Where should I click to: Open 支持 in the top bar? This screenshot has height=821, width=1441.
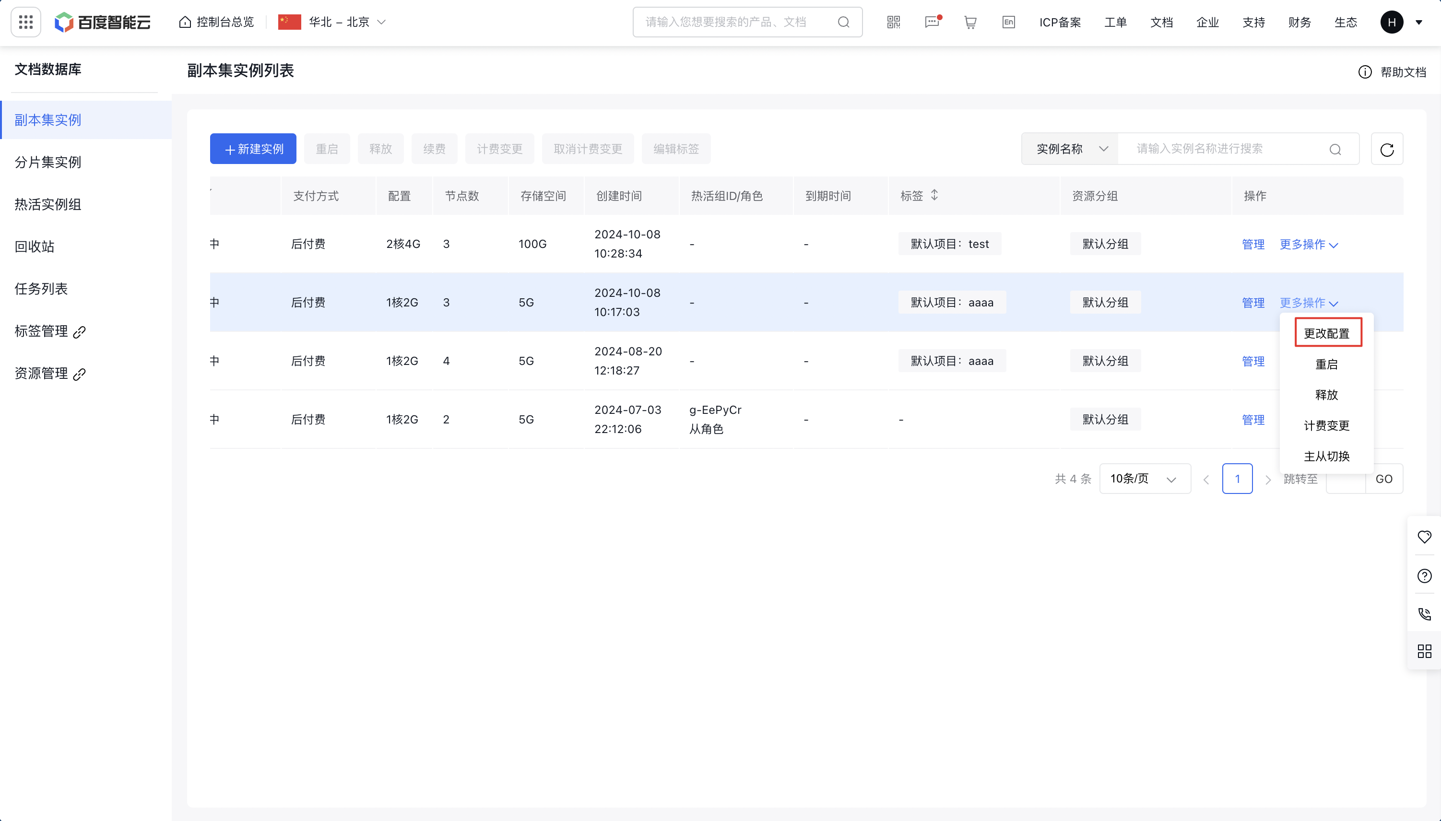point(1254,23)
